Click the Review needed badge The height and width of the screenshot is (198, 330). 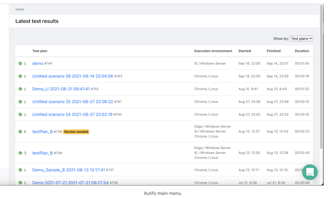(x=76, y=132)
